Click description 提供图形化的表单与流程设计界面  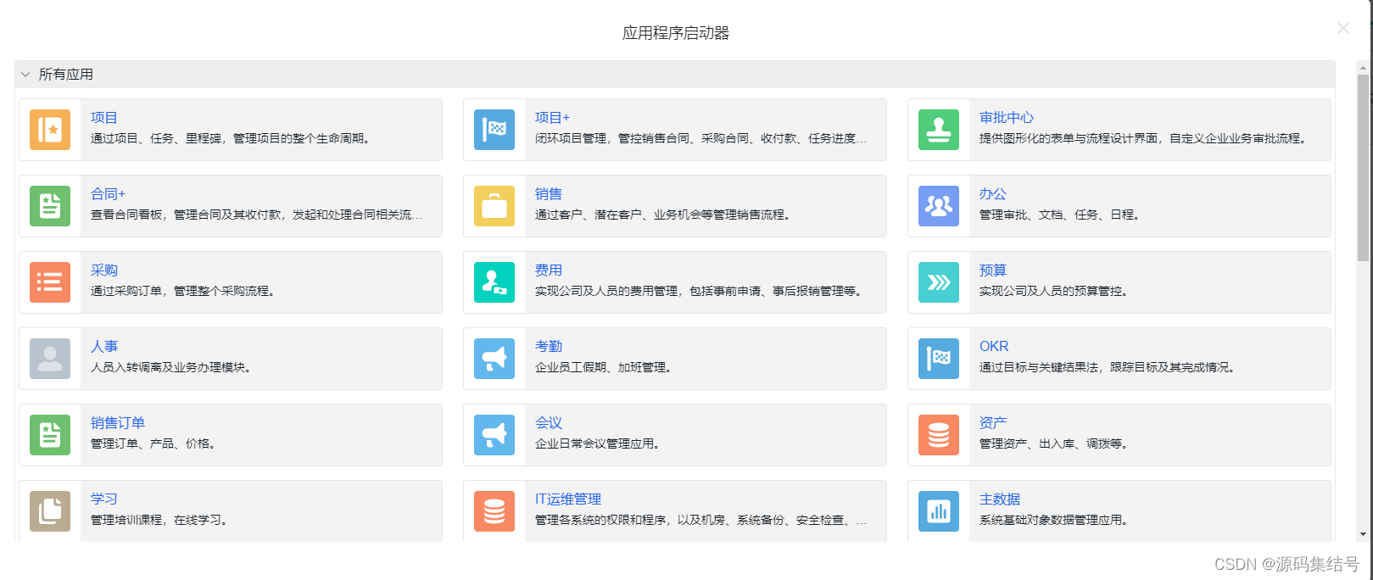(x=1069, y=138)
